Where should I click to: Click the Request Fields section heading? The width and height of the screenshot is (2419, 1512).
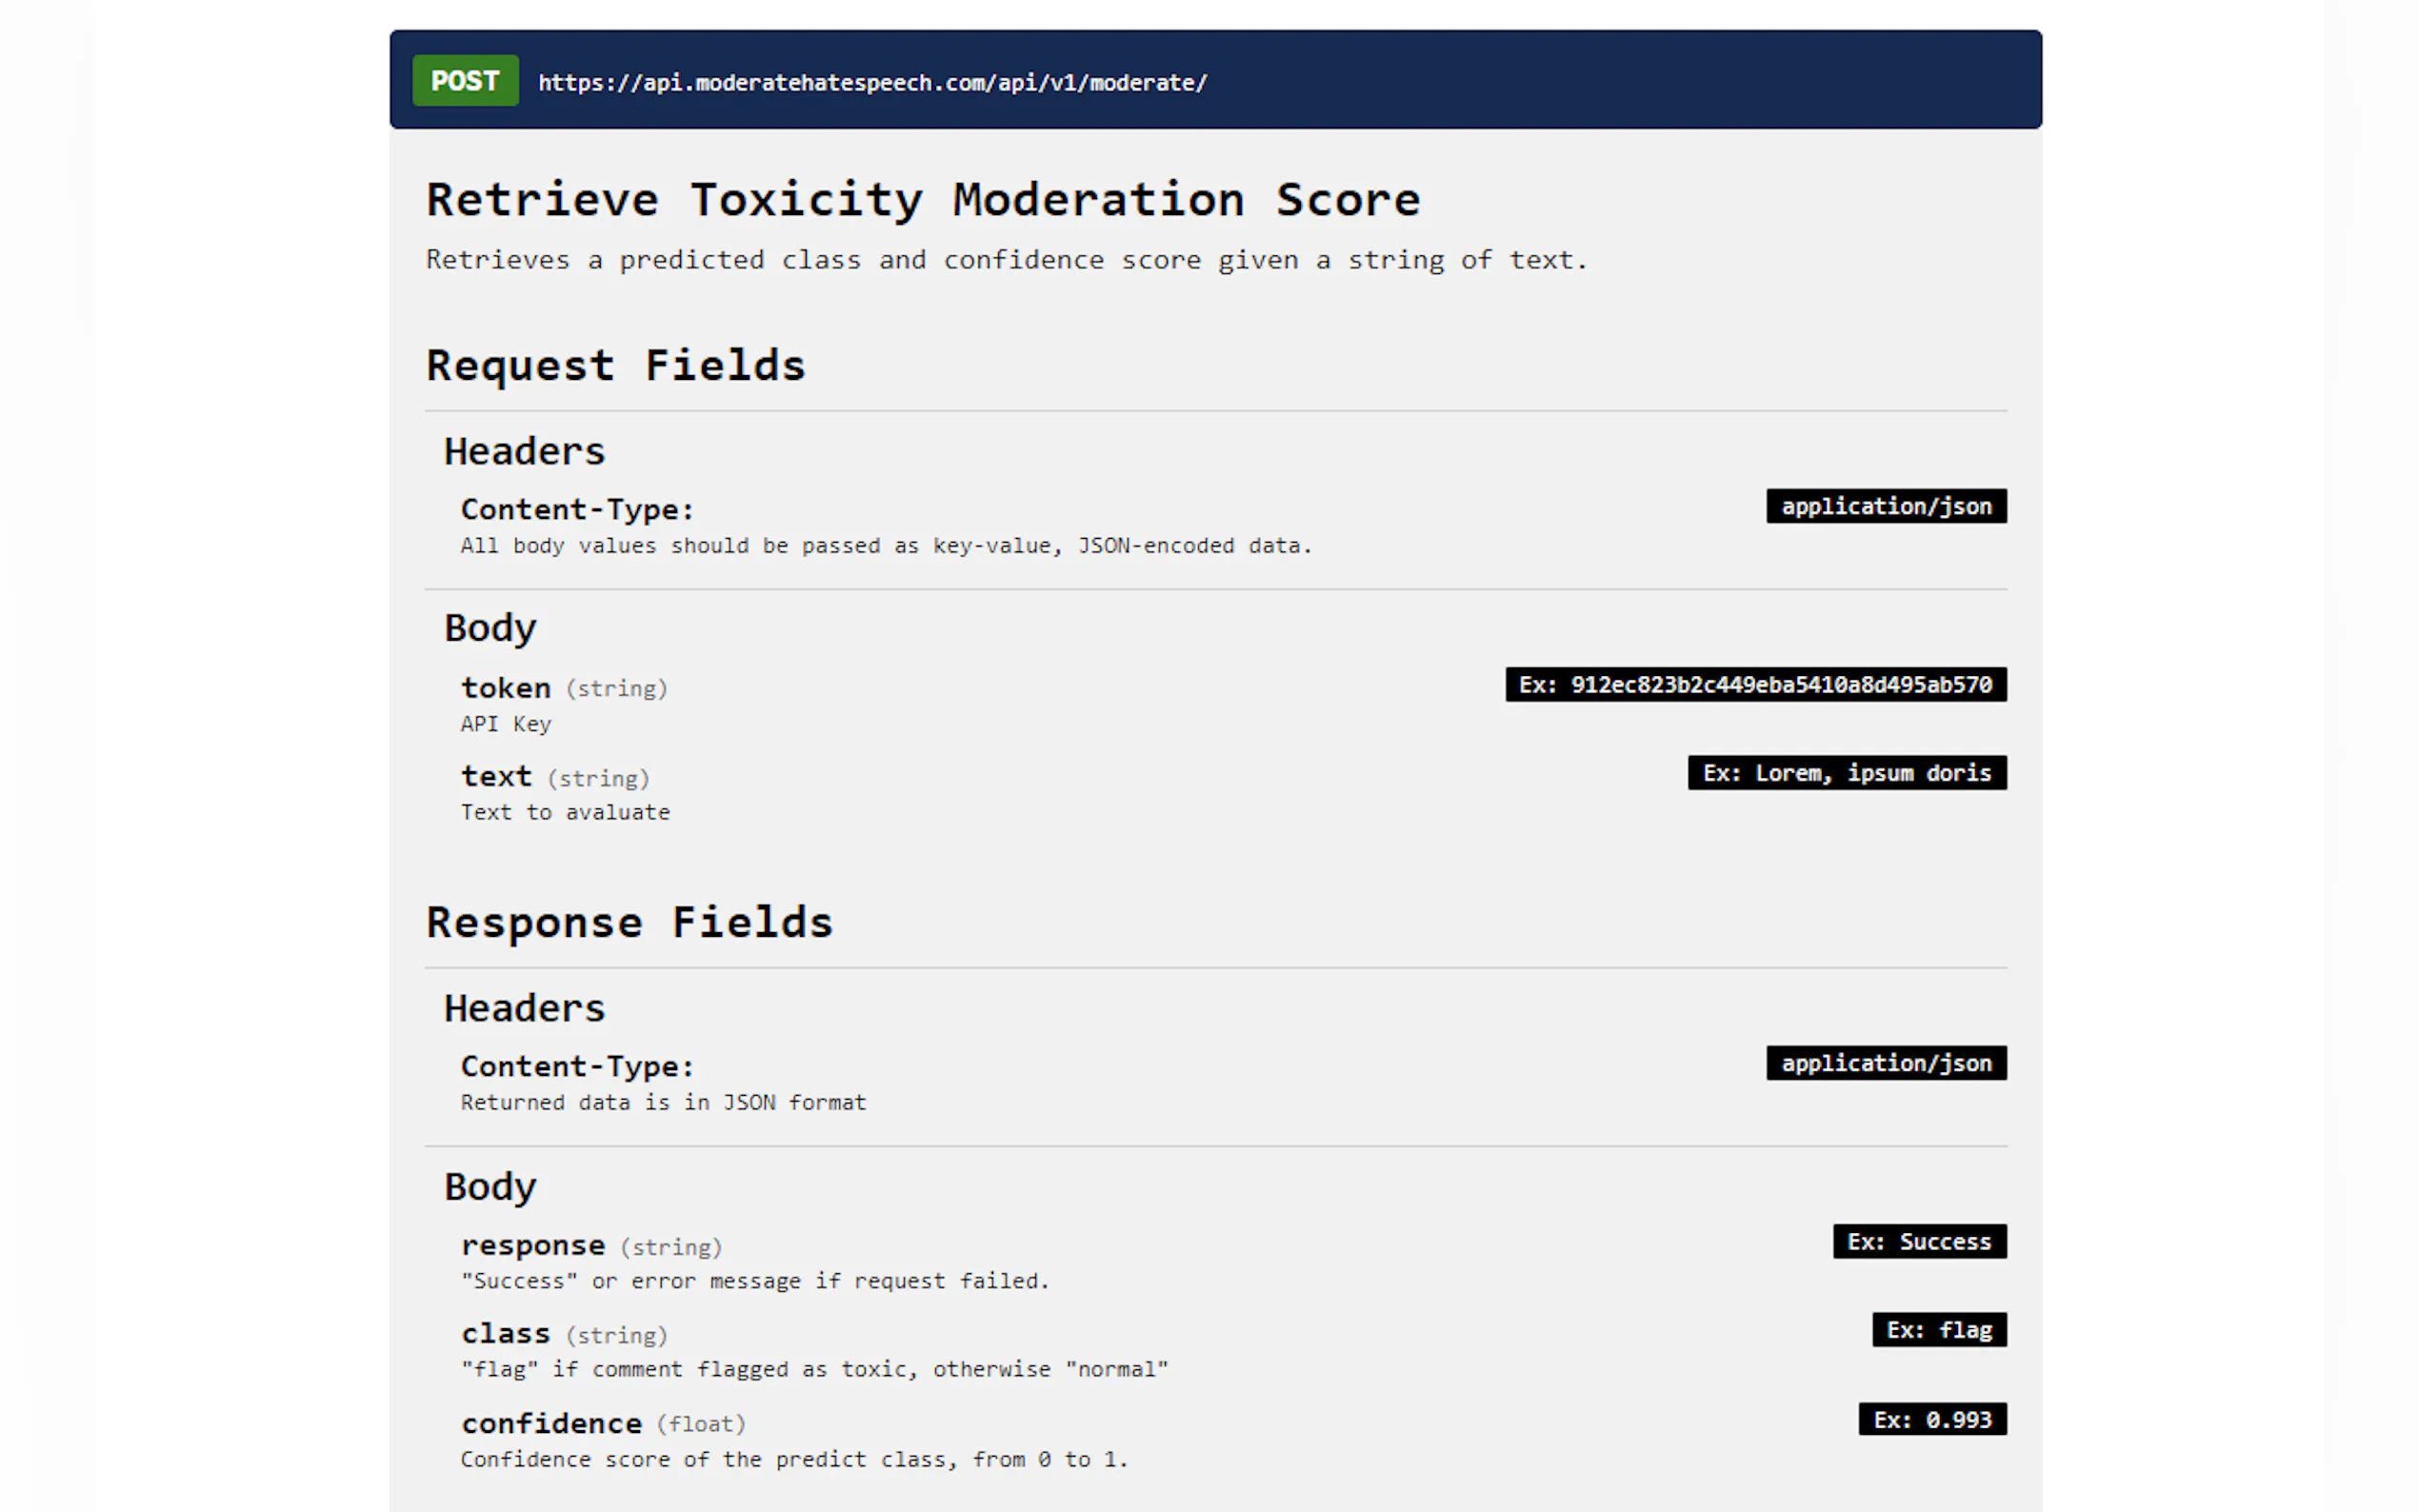click(x=615, y=365)
